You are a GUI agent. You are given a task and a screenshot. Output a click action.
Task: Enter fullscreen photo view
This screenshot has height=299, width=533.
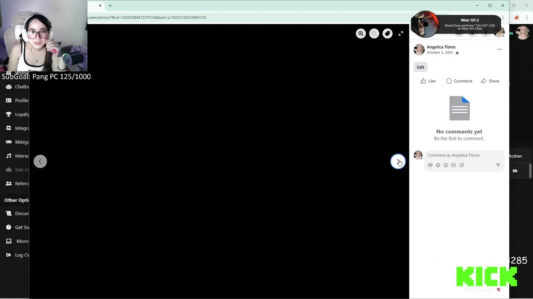click(401, 34)
